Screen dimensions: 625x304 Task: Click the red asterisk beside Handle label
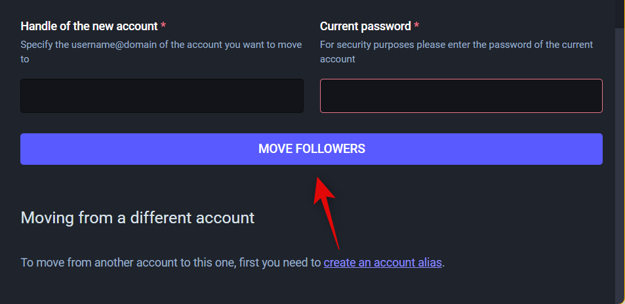tap(163, 26)
